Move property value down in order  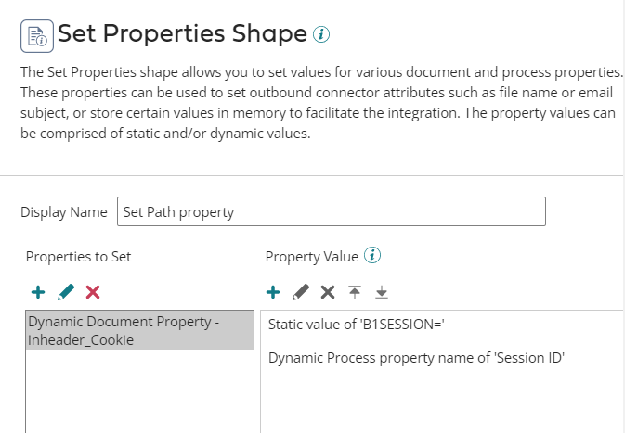(382, 292)
